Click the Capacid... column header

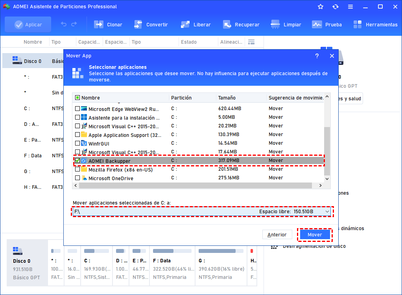[89, 42]
